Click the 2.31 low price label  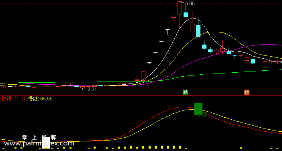pyautogui.click(x=92, y=89)
